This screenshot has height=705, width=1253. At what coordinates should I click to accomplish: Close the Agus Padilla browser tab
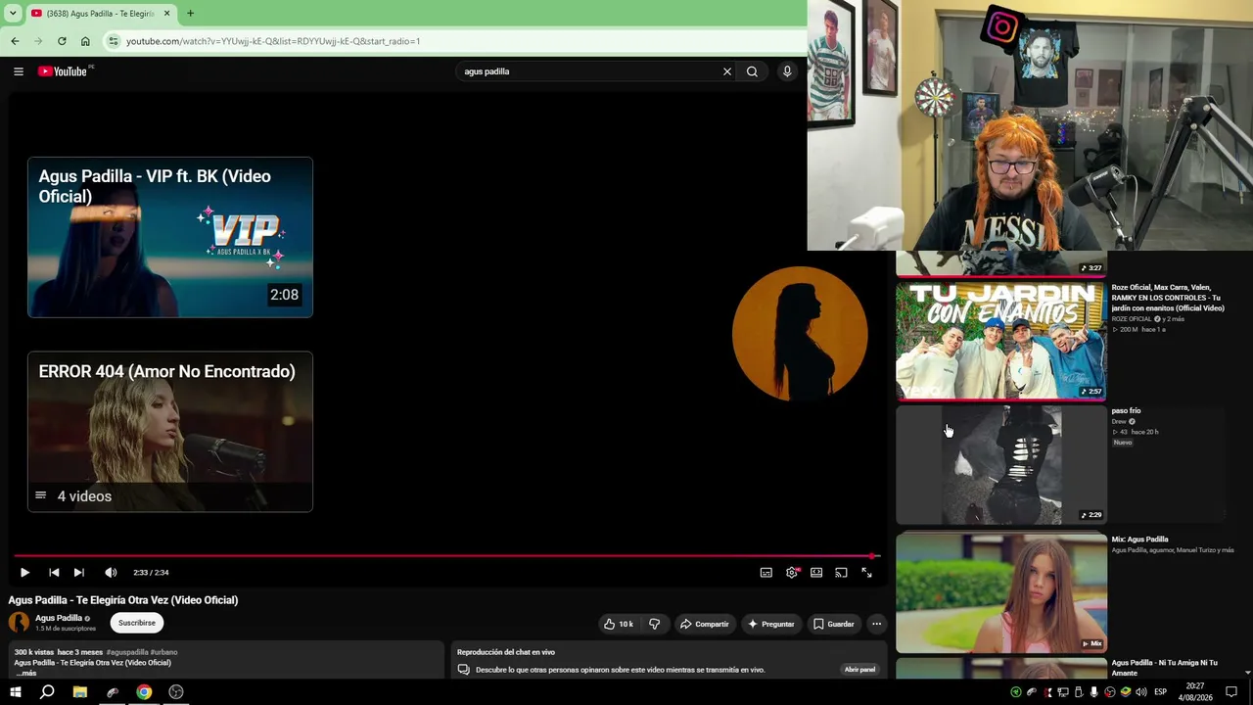166,14
